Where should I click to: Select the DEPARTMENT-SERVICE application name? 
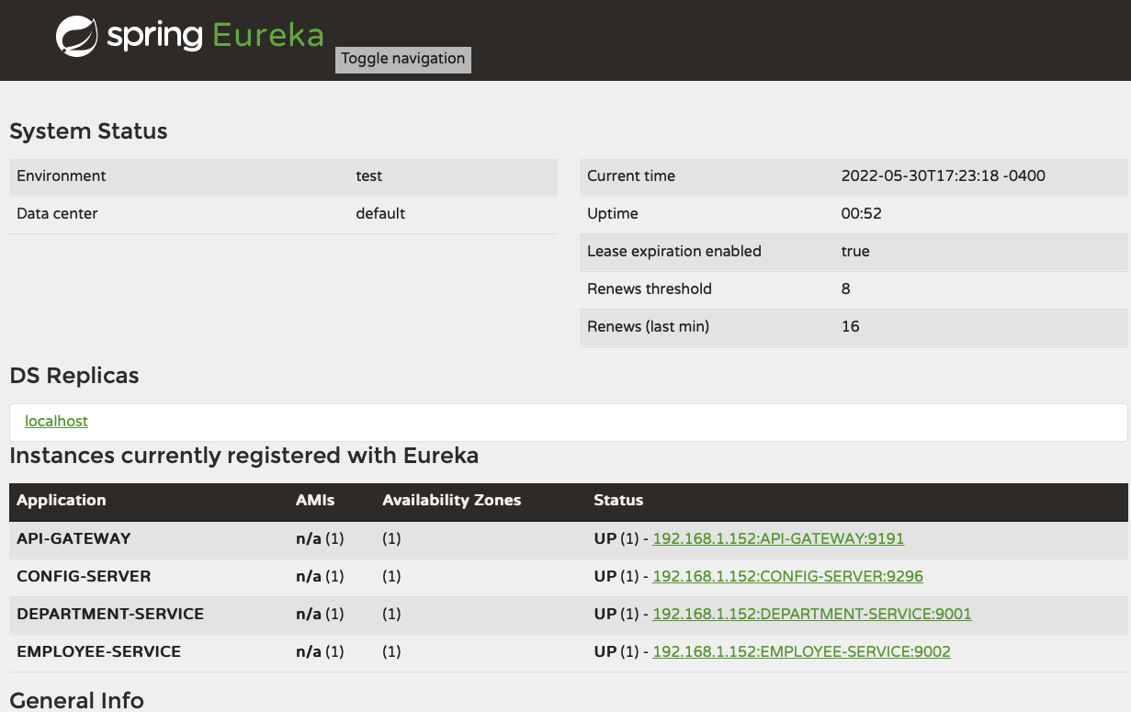110,614
